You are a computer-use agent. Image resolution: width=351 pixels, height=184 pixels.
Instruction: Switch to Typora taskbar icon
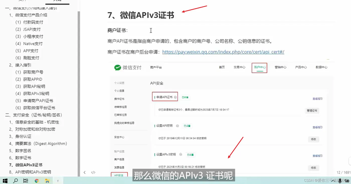[x=58, y=180]
